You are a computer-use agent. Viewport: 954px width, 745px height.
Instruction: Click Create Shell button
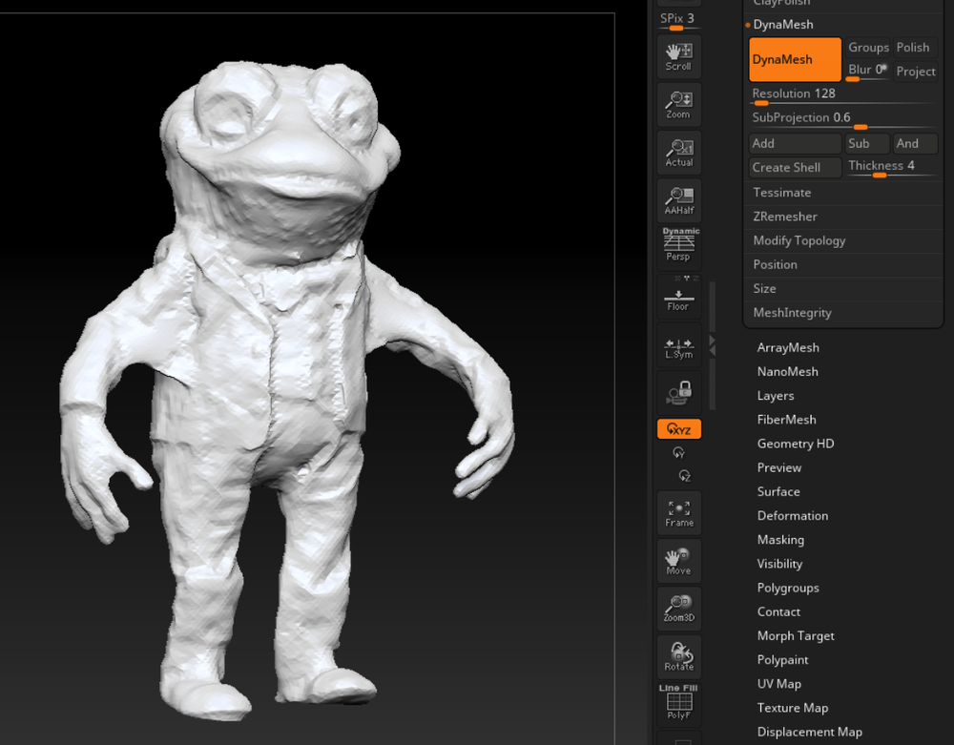tap(796, 167)
